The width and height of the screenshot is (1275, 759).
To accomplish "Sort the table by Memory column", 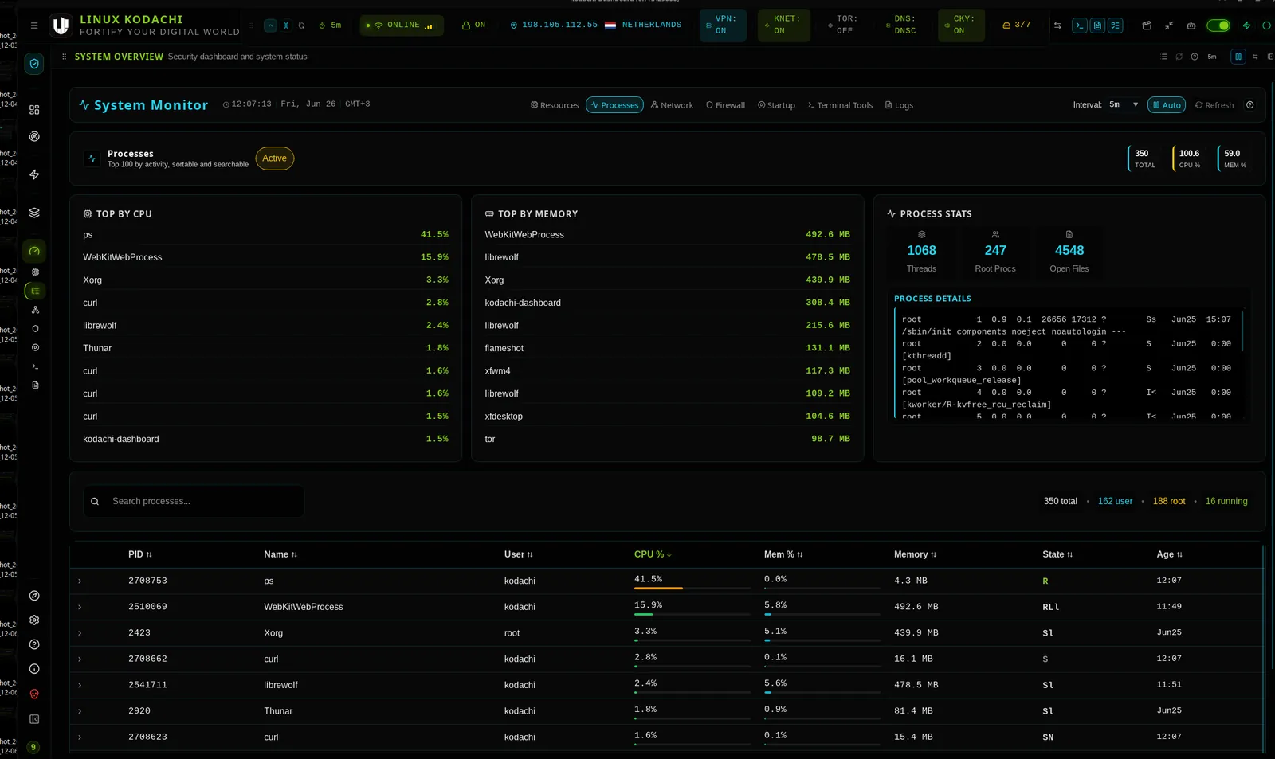I will [x=915, y=554].
